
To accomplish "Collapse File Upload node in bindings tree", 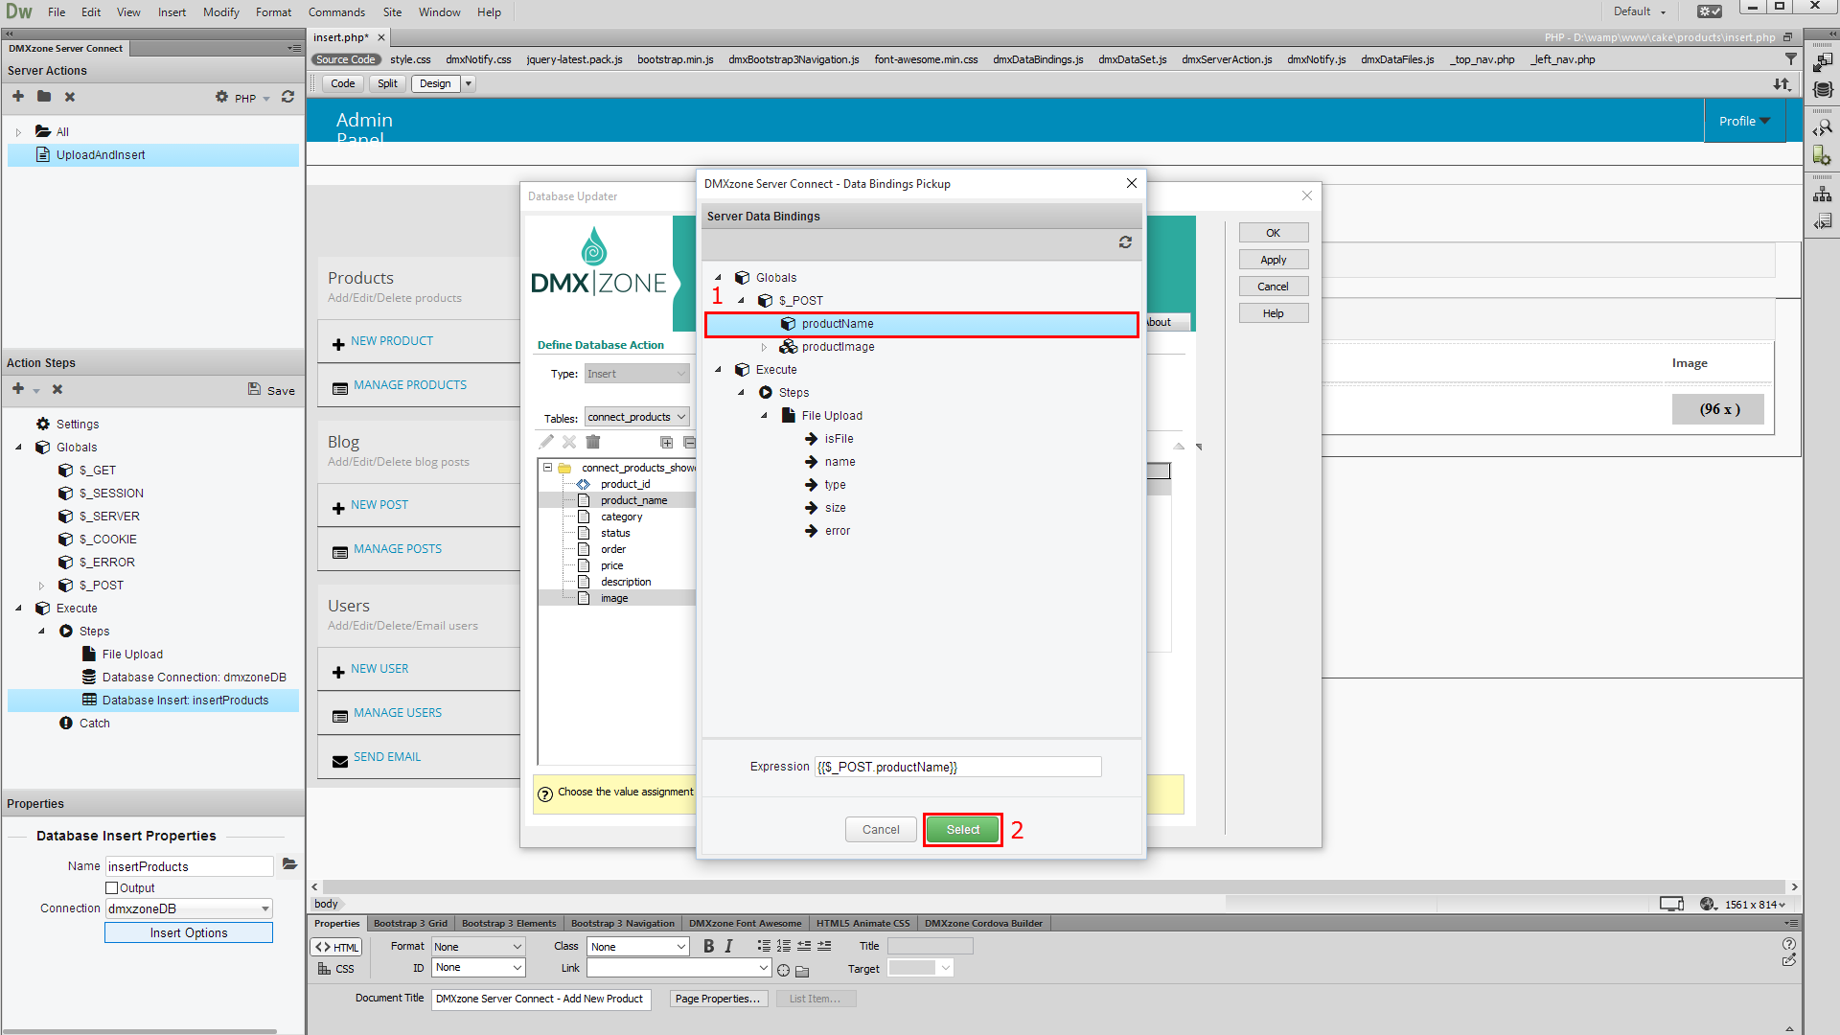I will click(x=764, y=416).
